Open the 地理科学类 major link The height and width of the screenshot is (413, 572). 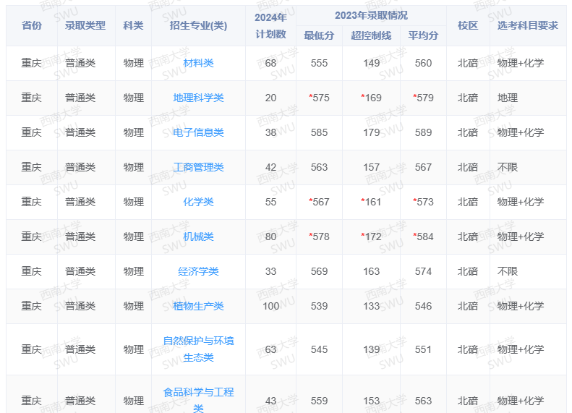(x=198, y=98)
